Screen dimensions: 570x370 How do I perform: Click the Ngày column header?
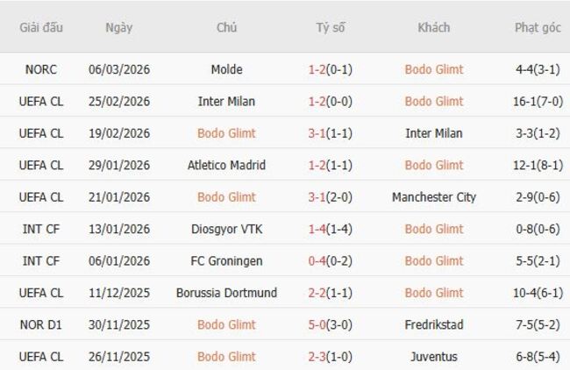click(119, 27)
